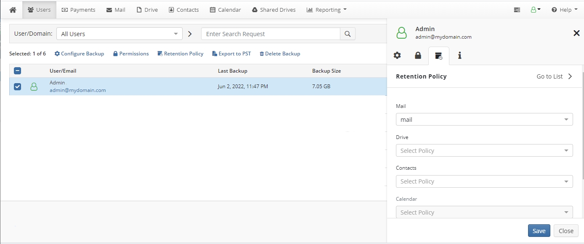Click the Export to PST link

[231, 54]
